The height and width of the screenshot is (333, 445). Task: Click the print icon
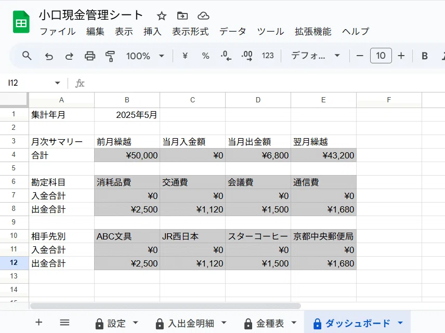[90, 56]
